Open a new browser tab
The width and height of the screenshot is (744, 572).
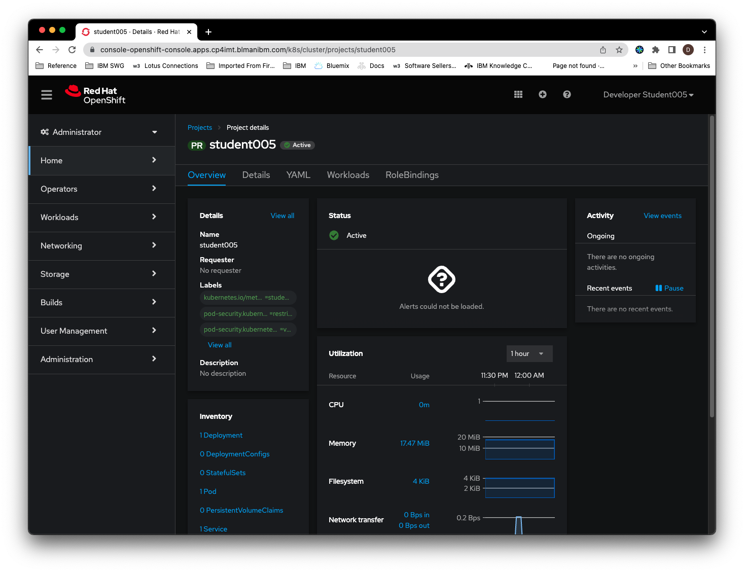tap(208, 32)
